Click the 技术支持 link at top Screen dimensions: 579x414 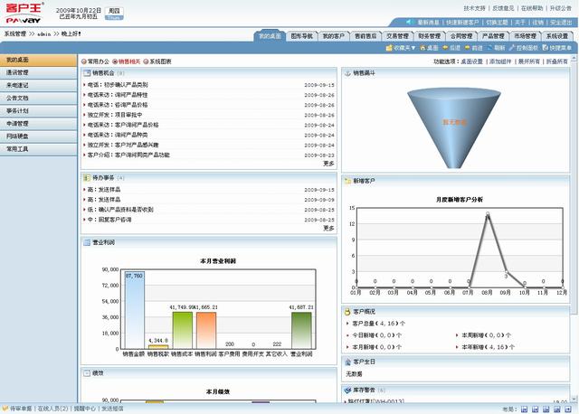point(475,8)
